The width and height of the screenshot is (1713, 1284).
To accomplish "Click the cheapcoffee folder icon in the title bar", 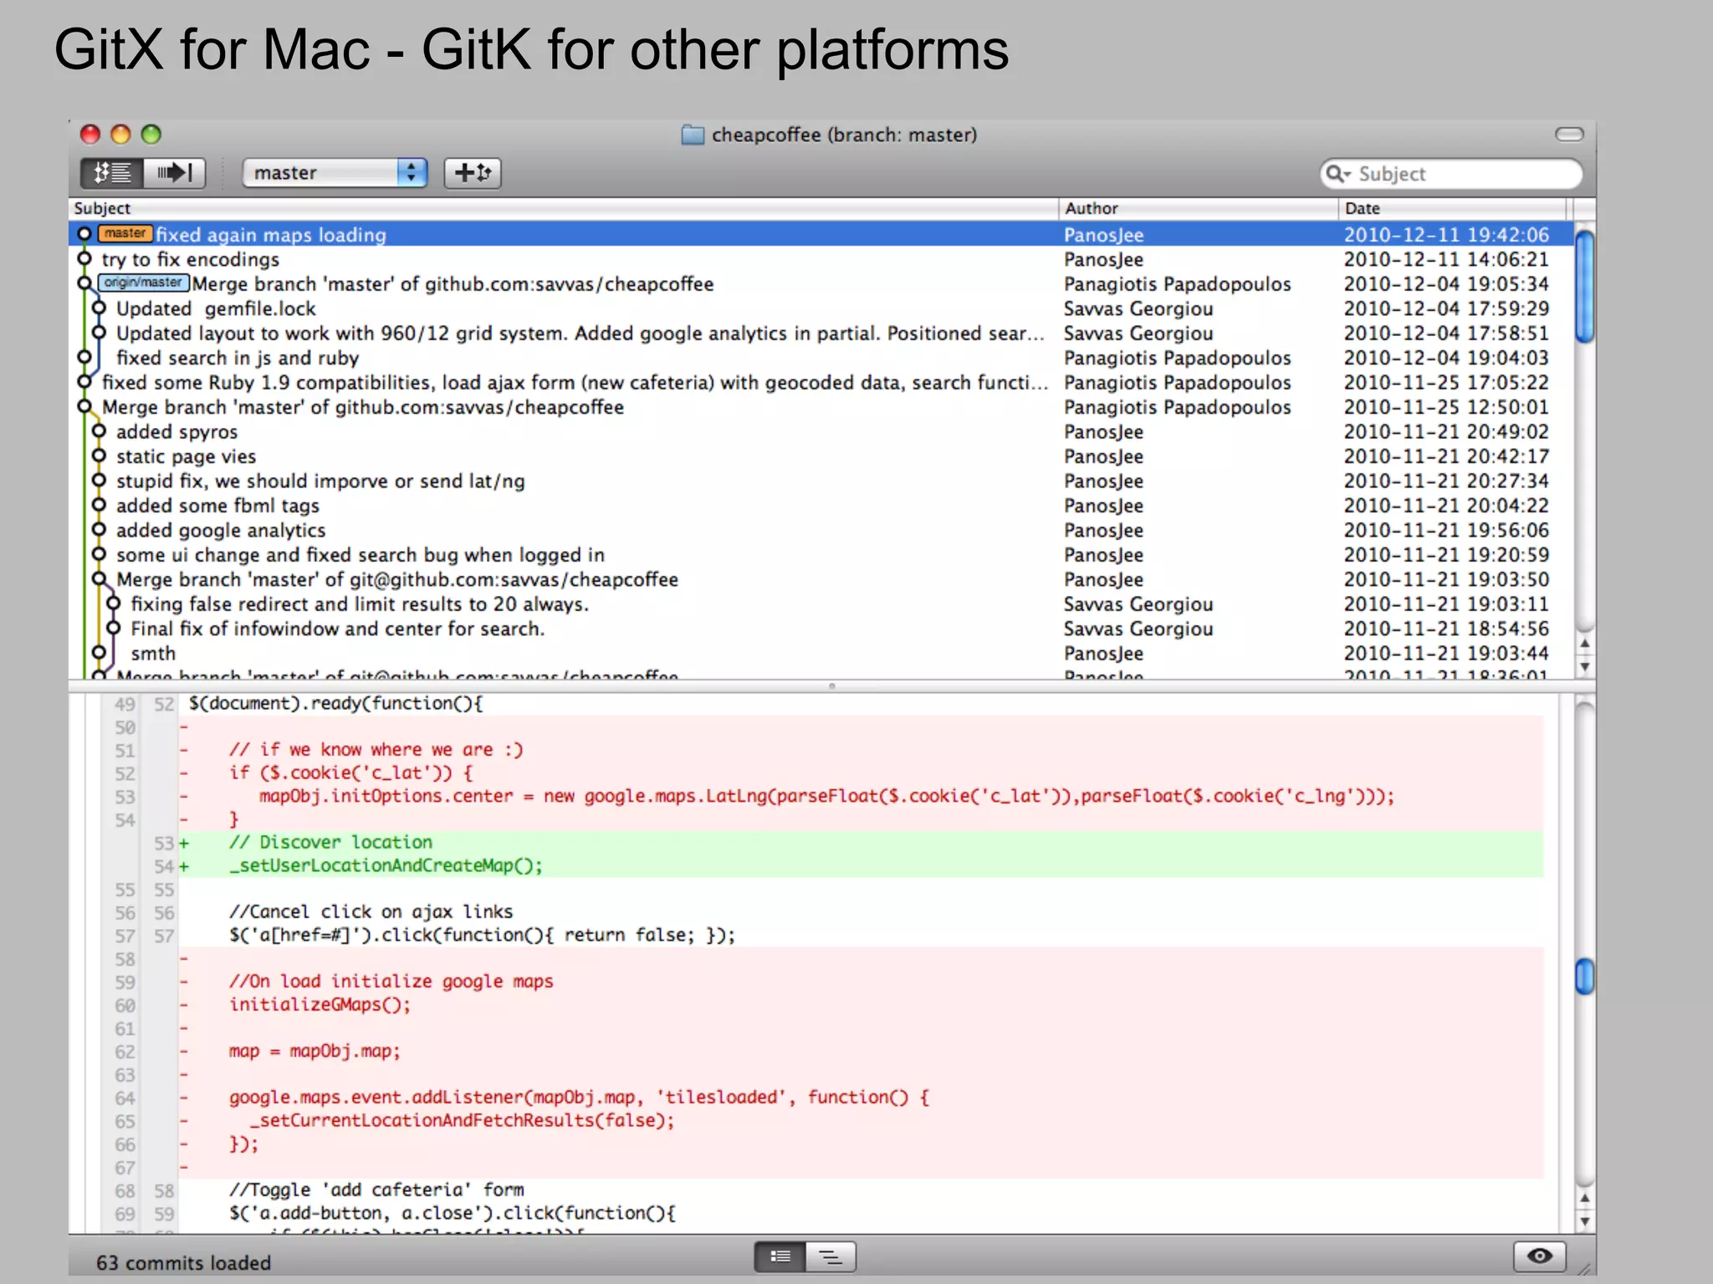I will pos(693,135).
